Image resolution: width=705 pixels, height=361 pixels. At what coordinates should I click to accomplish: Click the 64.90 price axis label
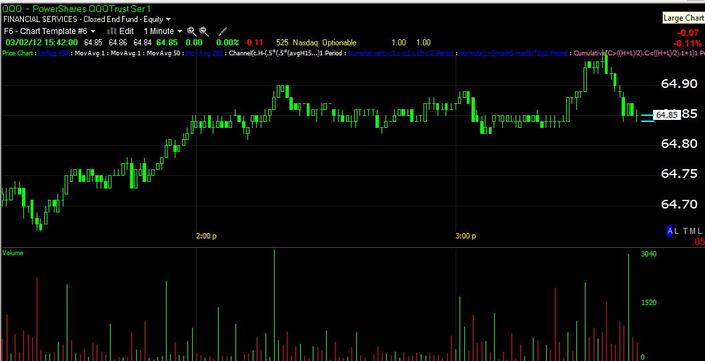(x=679, y=83)
